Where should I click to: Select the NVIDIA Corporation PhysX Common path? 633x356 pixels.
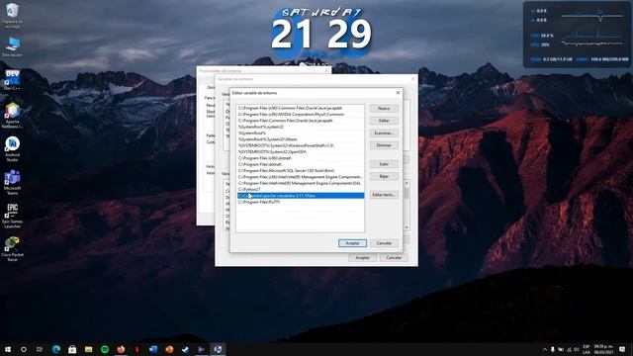pyautogui.click(x=301, y=115)
